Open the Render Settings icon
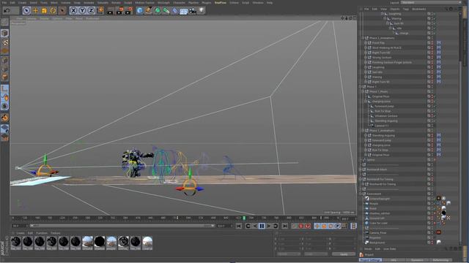469x263 pixels. 129,11
